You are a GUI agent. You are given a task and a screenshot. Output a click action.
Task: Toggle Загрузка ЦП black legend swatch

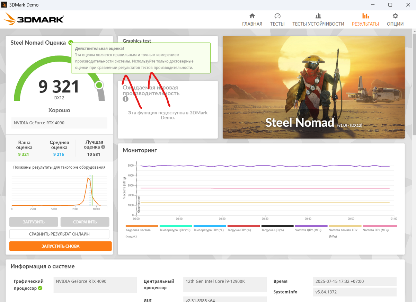pos(277,226)
